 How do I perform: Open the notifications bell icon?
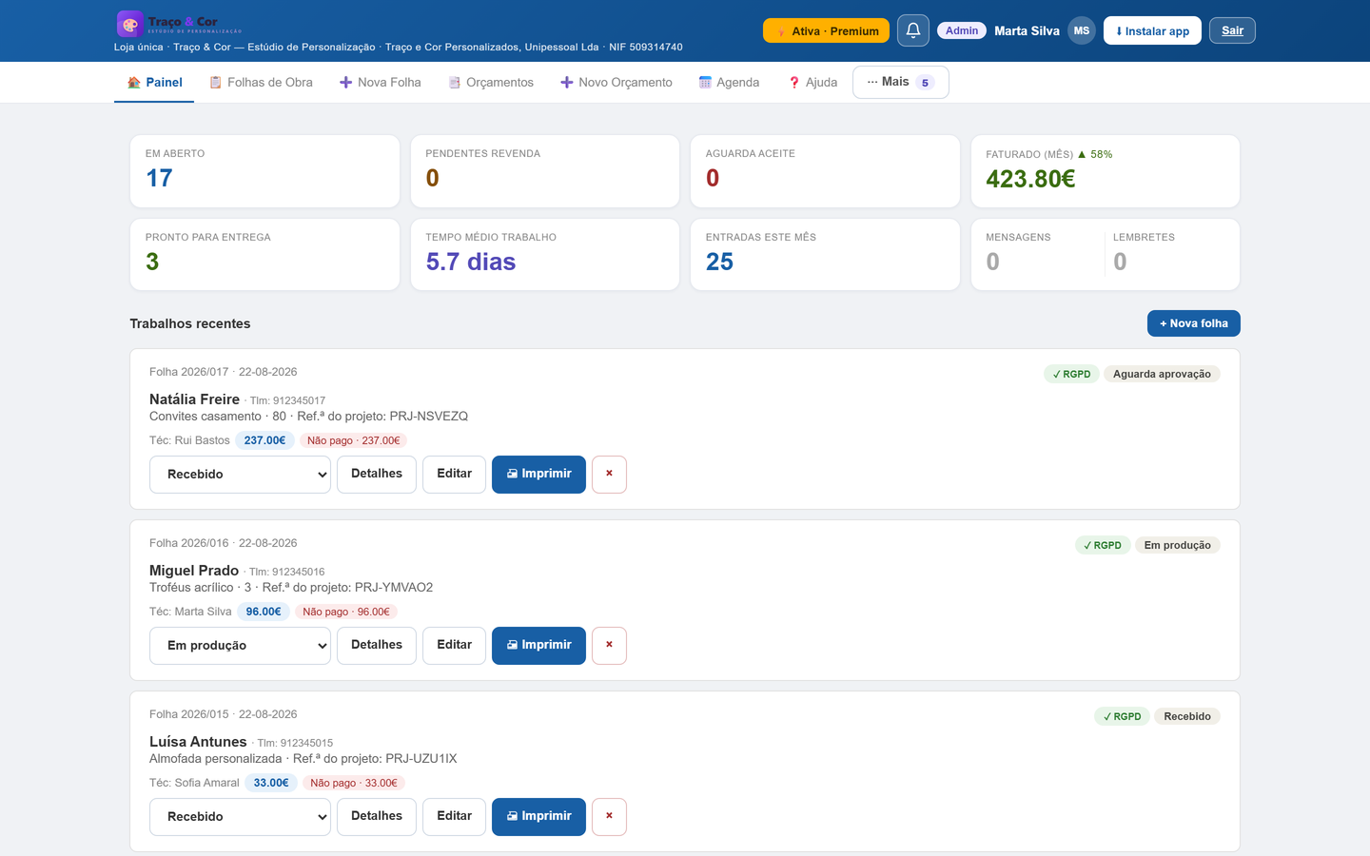point(913,30)
